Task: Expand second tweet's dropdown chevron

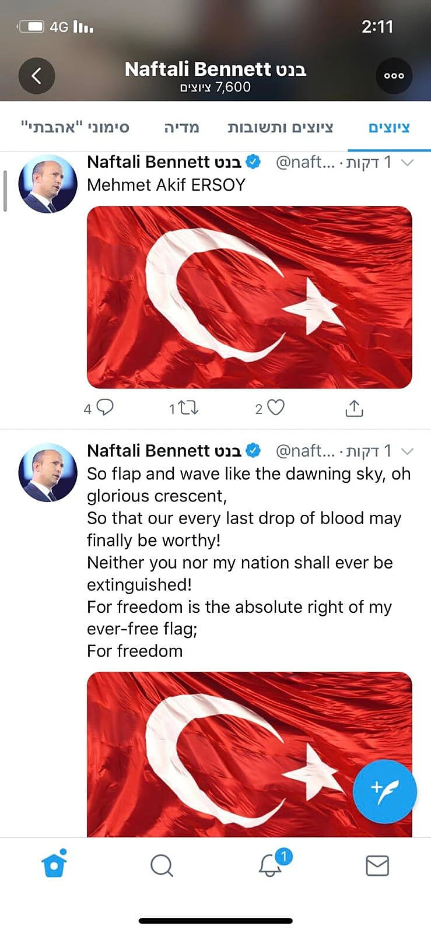Action: coord(408,451)
